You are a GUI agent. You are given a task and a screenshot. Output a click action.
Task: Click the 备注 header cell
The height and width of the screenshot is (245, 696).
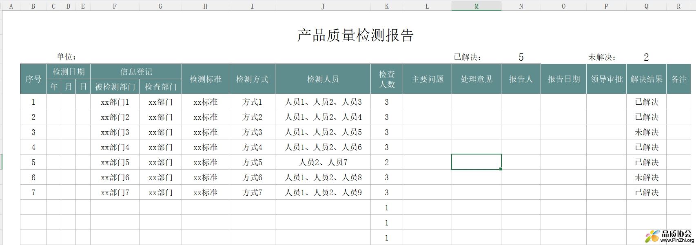coord(678,79)
